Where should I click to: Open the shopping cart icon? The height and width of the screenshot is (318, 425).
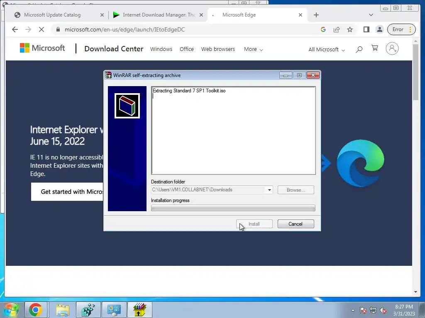[x=375, y=48]
